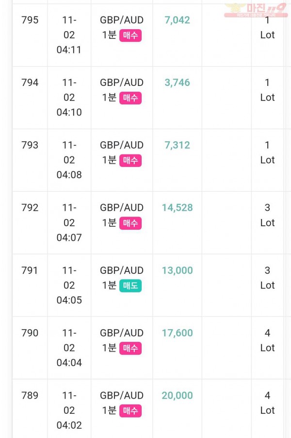This screenshot has width=291, height=438.
Task: Click the 3 Lot cell in row 792
Action: (x=267, y=216)
